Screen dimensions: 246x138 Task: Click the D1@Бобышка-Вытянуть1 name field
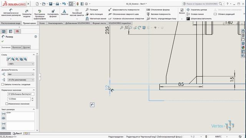pyautogui.click(x=21, y=94)
